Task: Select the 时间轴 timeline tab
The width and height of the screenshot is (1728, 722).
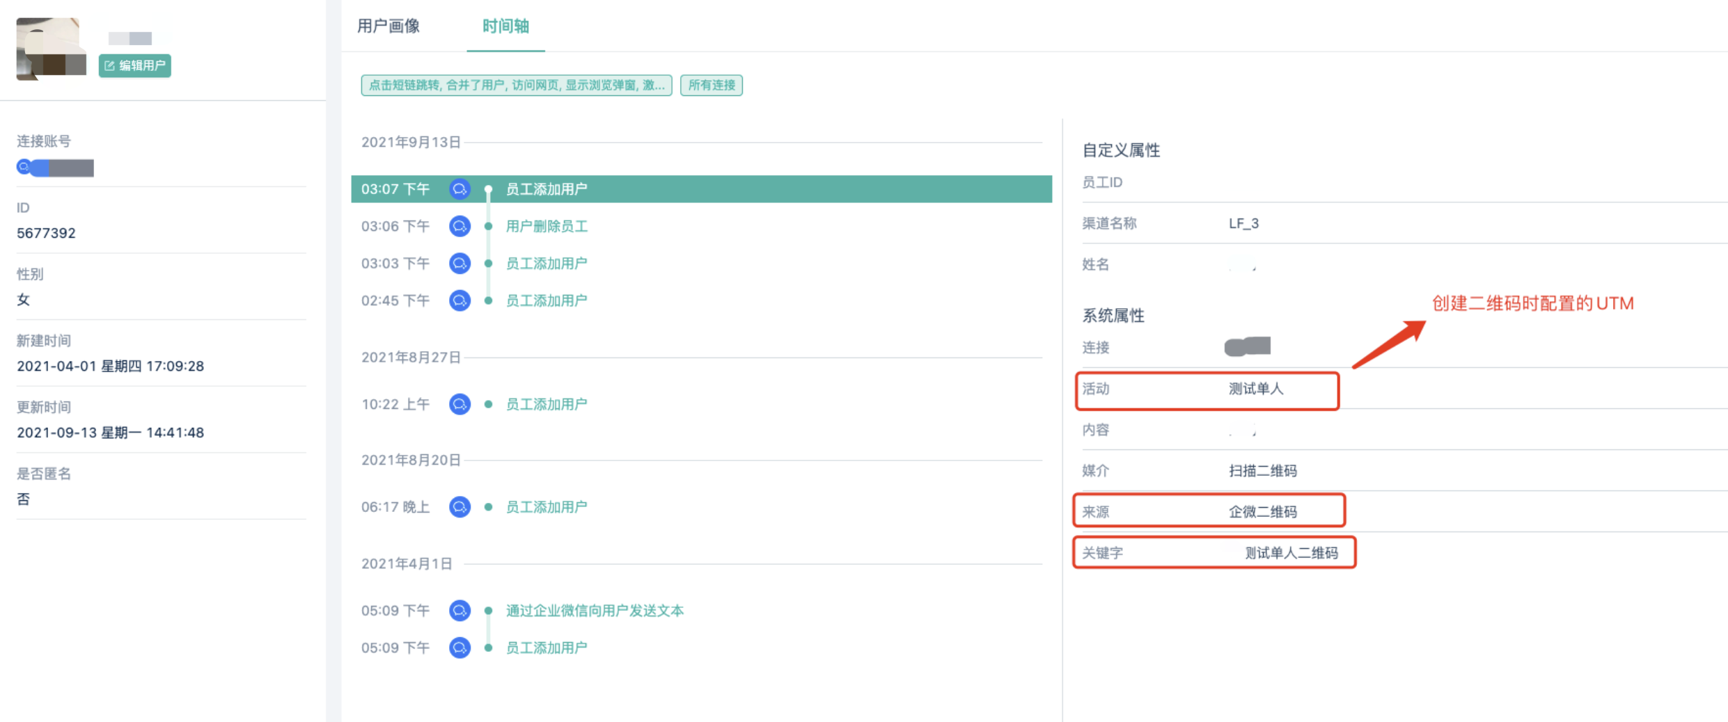Action: tap(505, 26)
